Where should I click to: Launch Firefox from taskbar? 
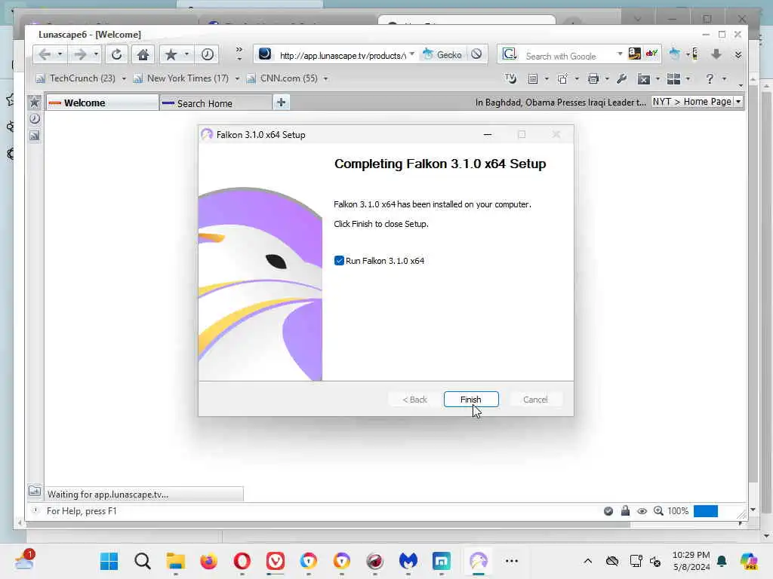(209, 561)
